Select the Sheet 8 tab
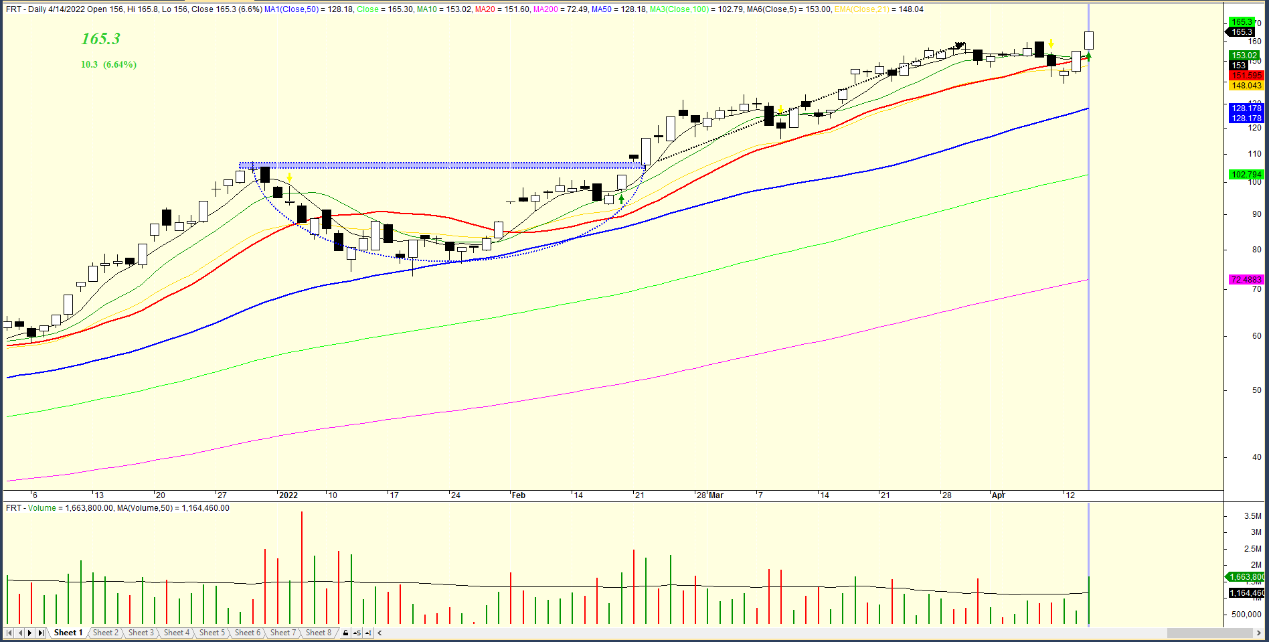The width and height of the screenshot is (1269, 642). pos(319,633)
